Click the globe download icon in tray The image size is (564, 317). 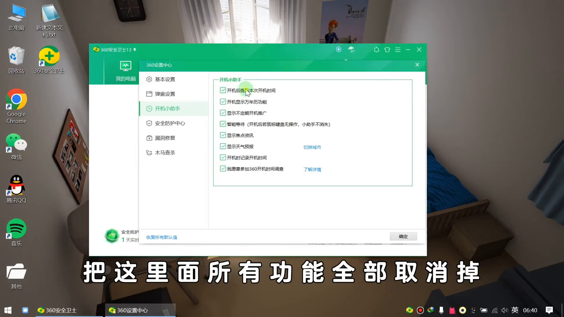(x=431, y=310)
